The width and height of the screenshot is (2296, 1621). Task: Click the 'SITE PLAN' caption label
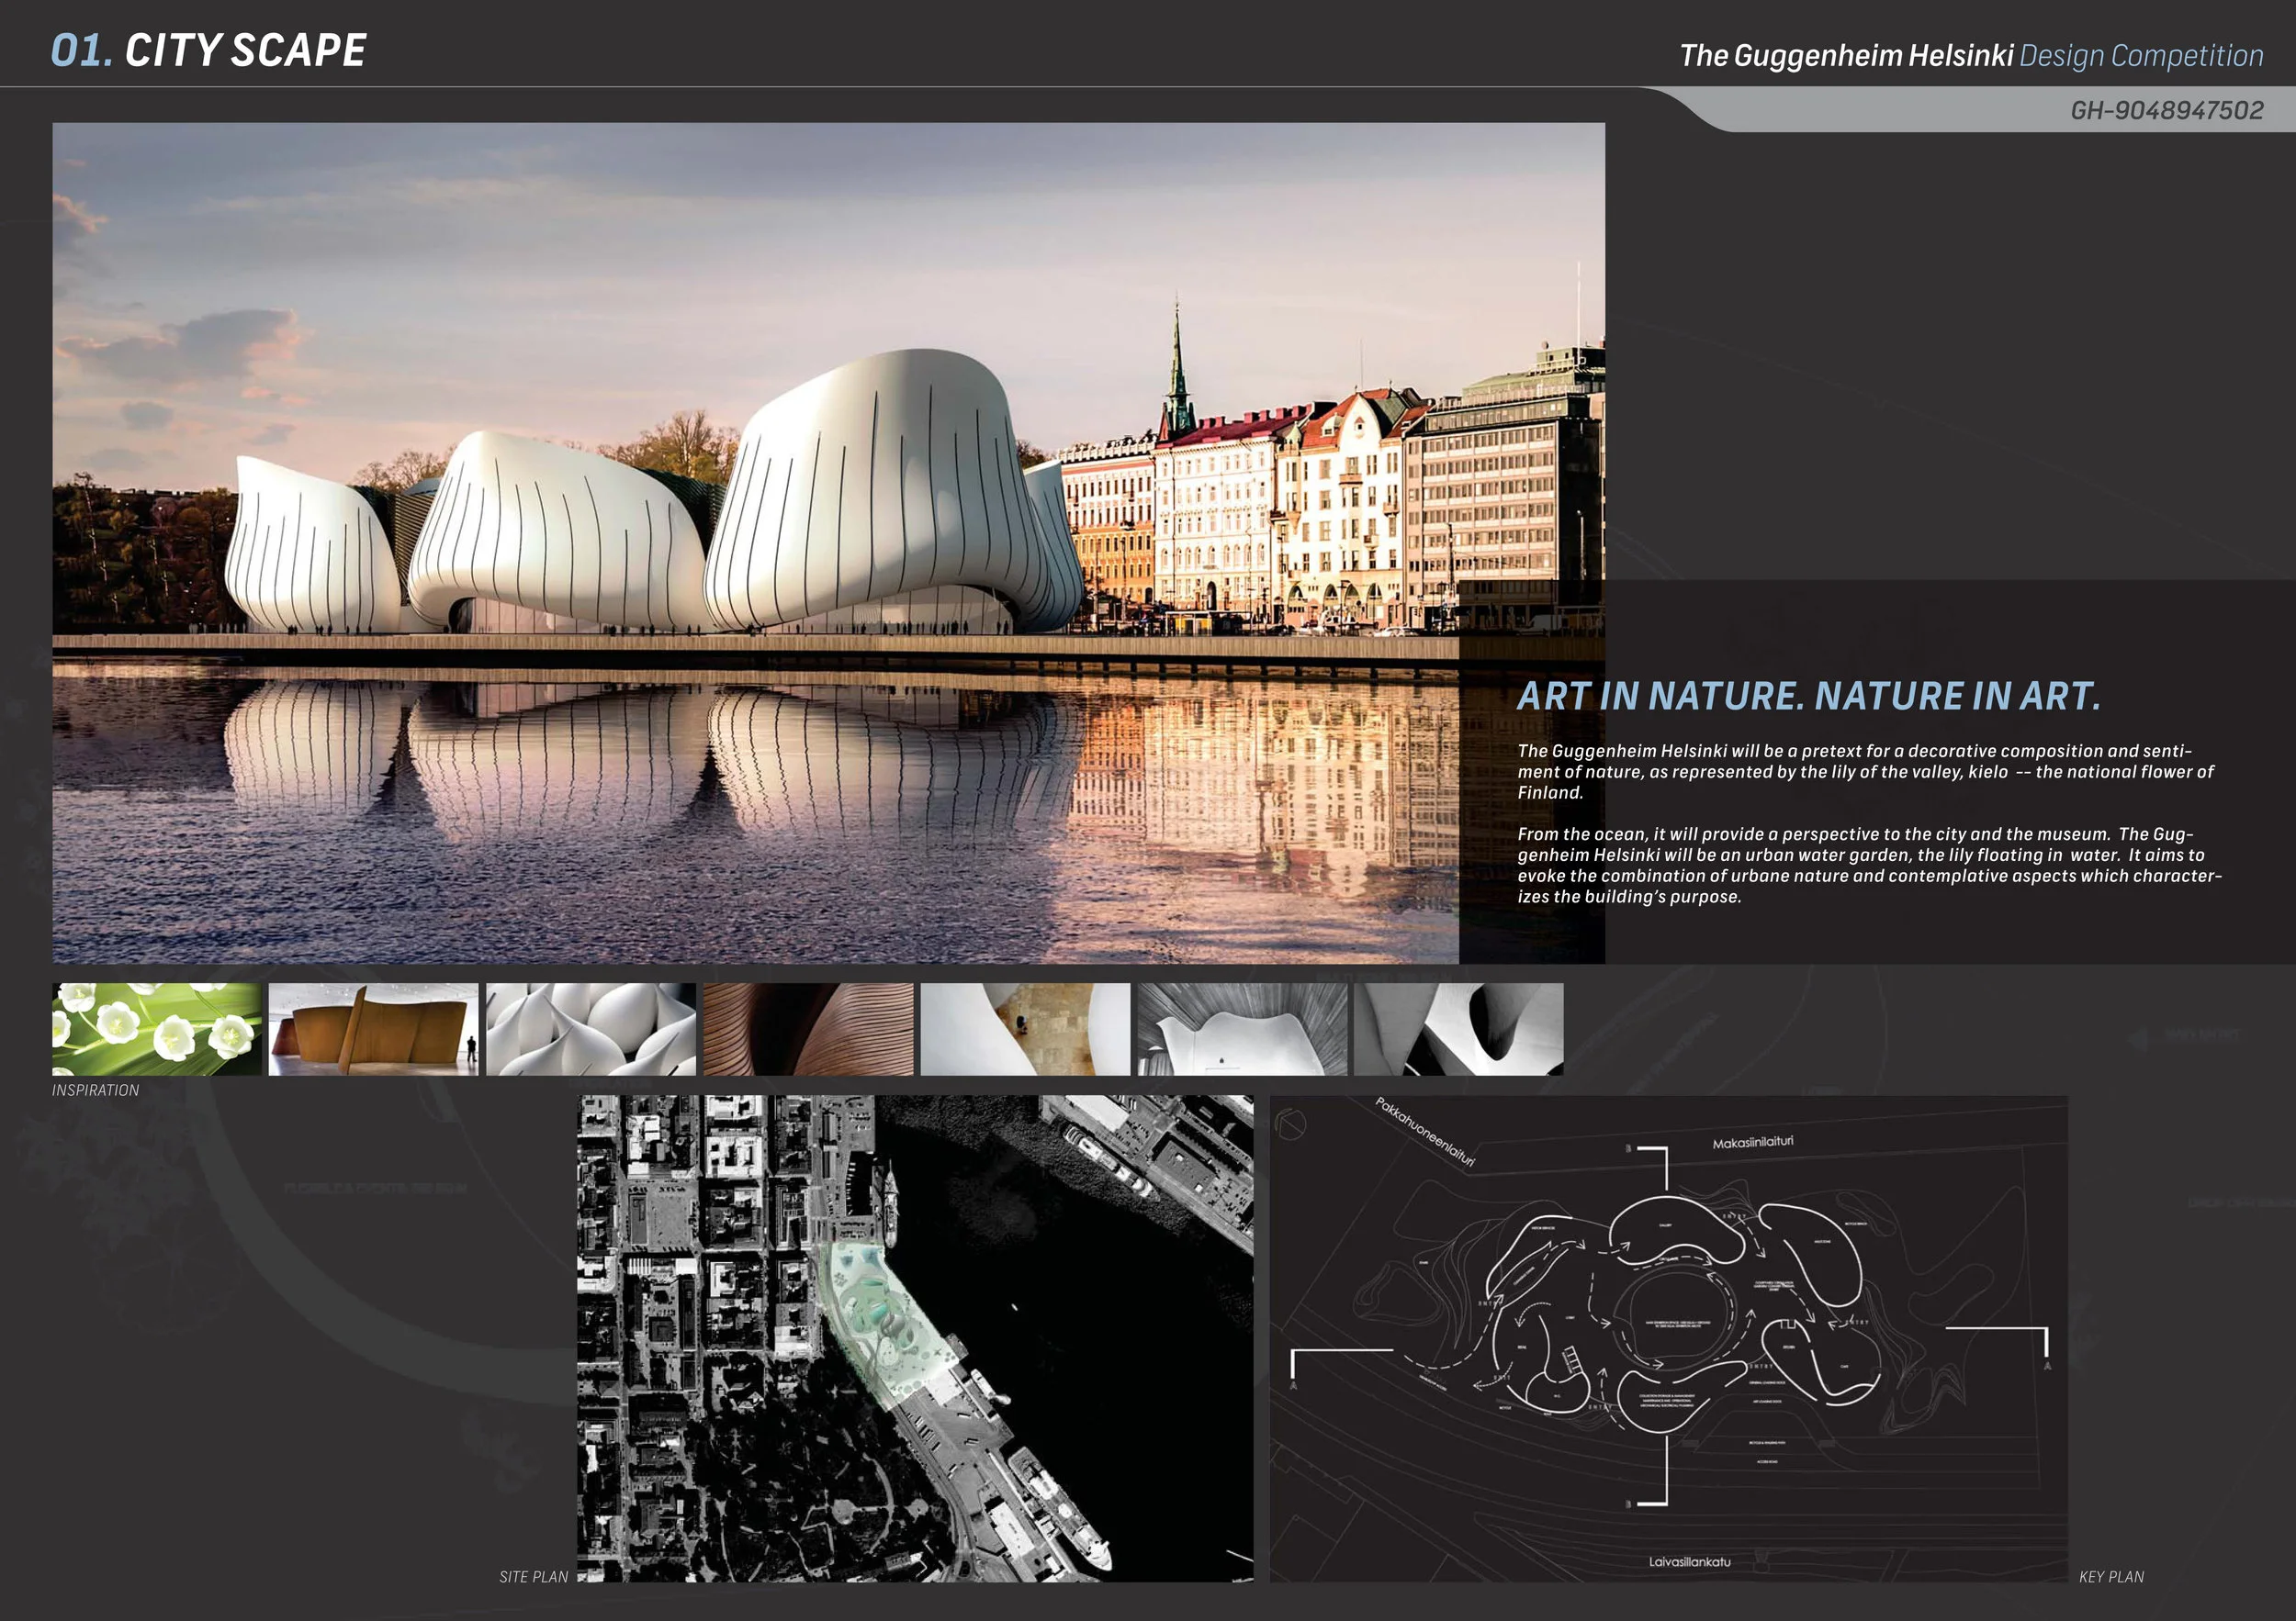click(534, 1576)
